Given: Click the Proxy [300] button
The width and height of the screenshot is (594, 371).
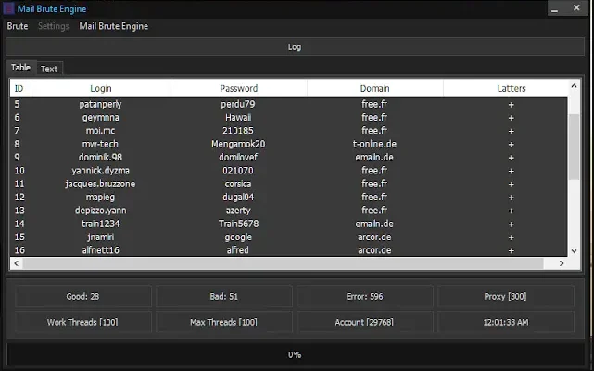Looking at the screenshot, I should tap(506, 297).
